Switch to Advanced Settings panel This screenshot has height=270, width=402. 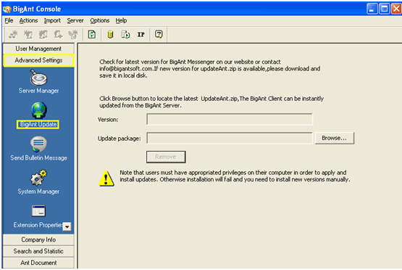point(38,60)
